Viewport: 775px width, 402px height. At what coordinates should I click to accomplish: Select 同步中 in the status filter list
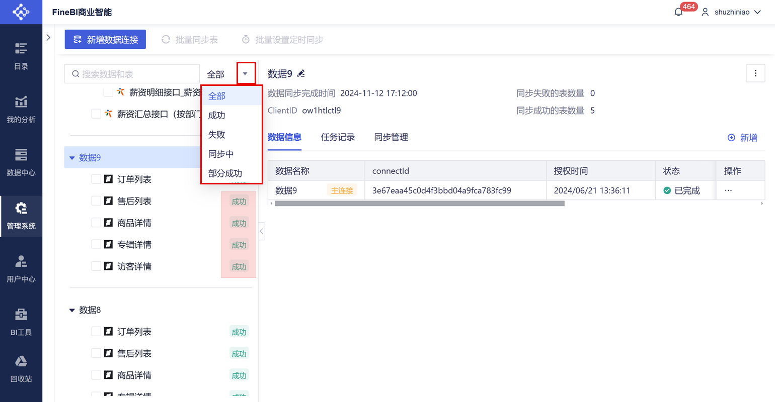click(231, 154)
